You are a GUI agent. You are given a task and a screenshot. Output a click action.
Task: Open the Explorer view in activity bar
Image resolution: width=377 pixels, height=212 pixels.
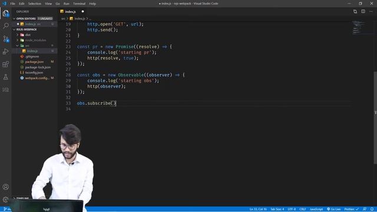(6, 13)
